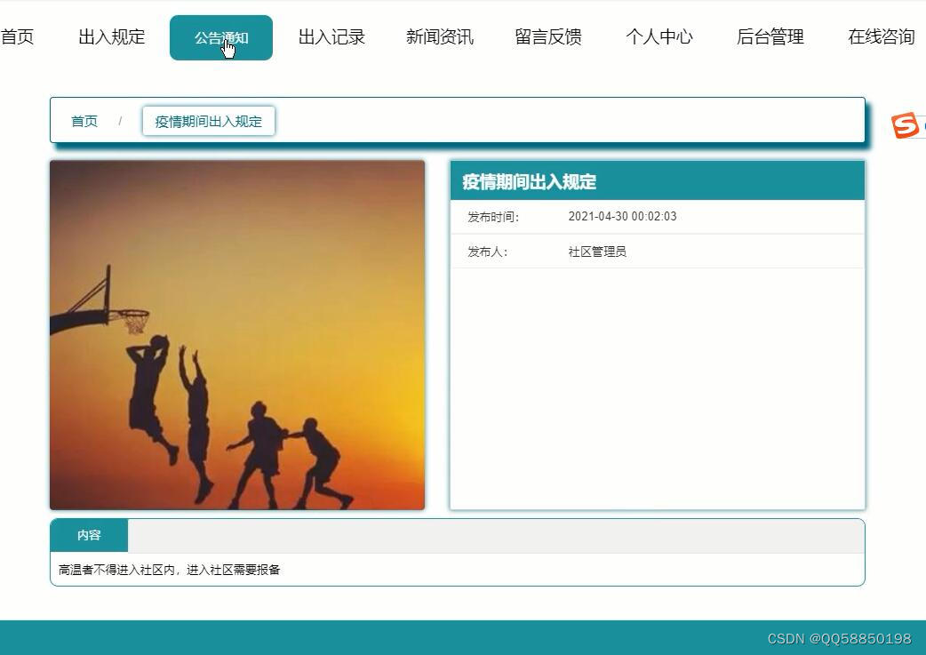Click the breadcrumb separator slash

tap(120, 121)
